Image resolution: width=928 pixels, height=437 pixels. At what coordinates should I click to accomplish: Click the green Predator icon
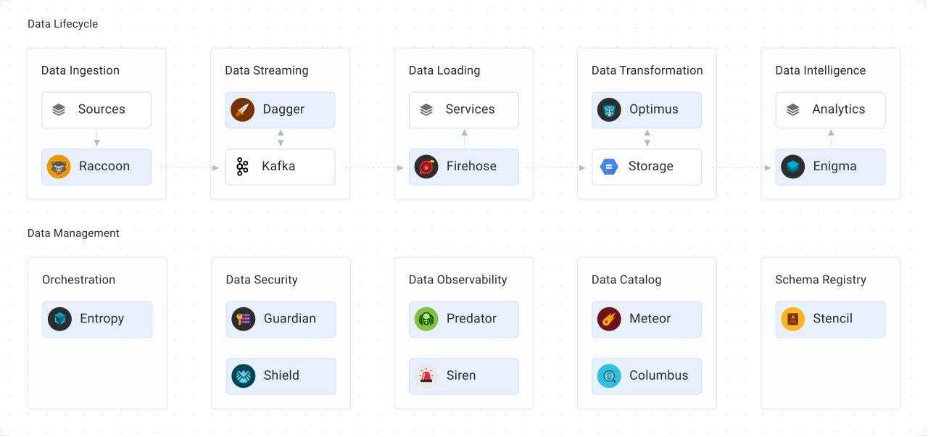[x=426, y=319]
